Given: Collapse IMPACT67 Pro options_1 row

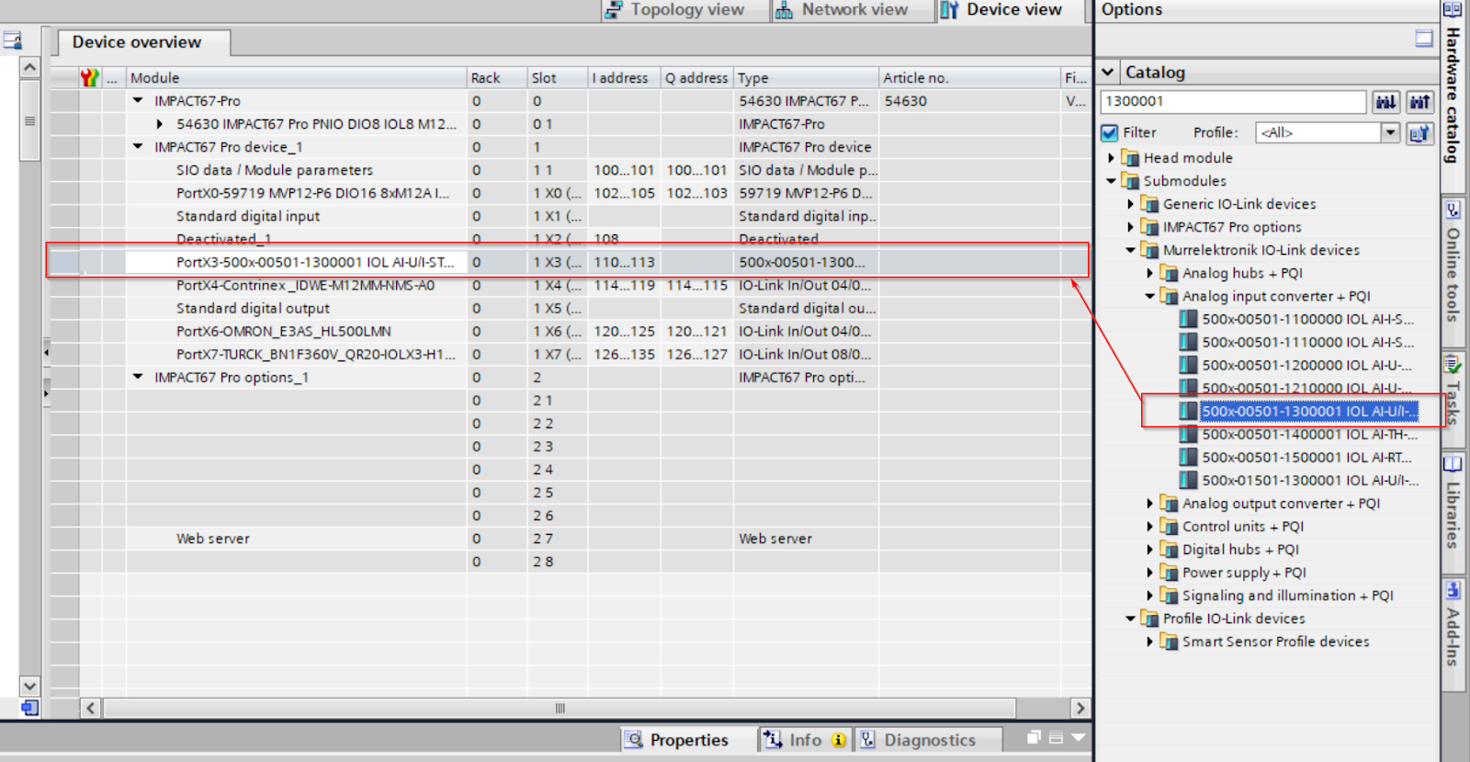Looking at the screenshot, I should (138, 377).
